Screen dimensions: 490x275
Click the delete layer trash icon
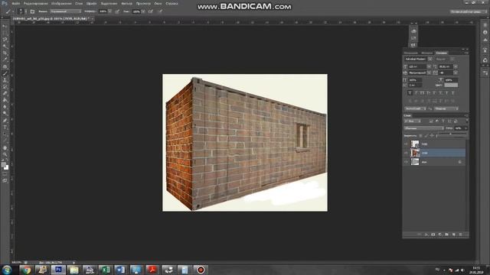460,235
